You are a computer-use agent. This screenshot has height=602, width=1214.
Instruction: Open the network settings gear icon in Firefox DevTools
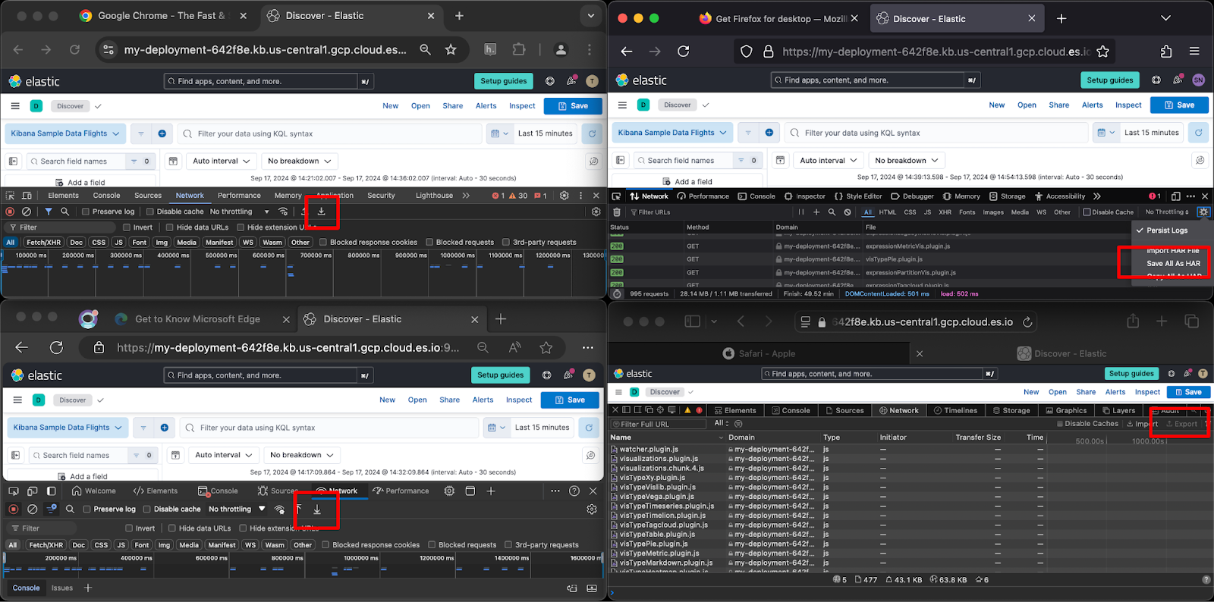[x=1203, y=212]
